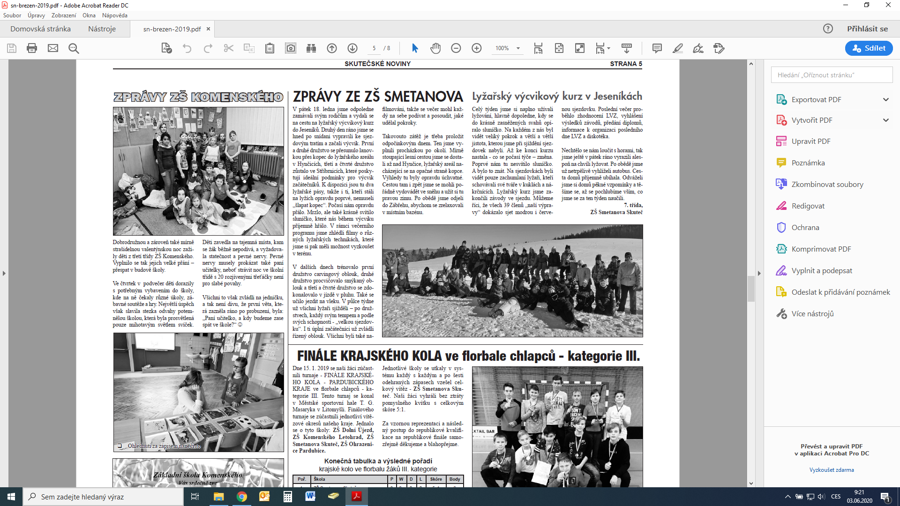Click the Add comment note icon
900x506 pixels.
pyautogui.click(x=657, y=48)
